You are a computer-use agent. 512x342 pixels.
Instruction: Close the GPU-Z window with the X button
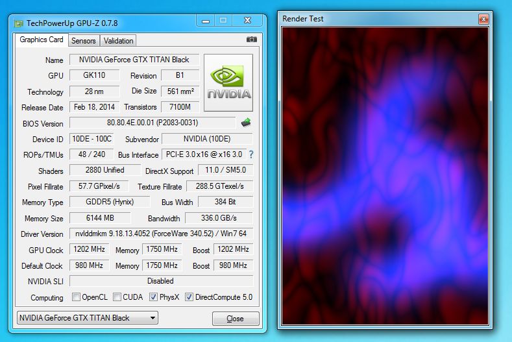pyautogui.click(x=247, y=21)
